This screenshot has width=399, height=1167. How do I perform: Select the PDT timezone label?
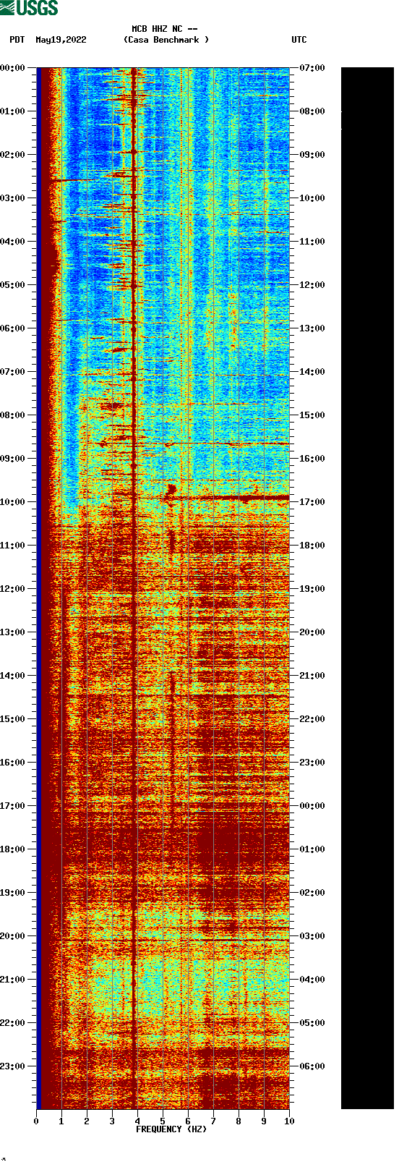[x=17, y=40]
